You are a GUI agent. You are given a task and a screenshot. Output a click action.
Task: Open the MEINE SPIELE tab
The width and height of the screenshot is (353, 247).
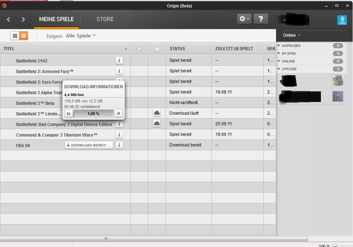click(56, 19)
